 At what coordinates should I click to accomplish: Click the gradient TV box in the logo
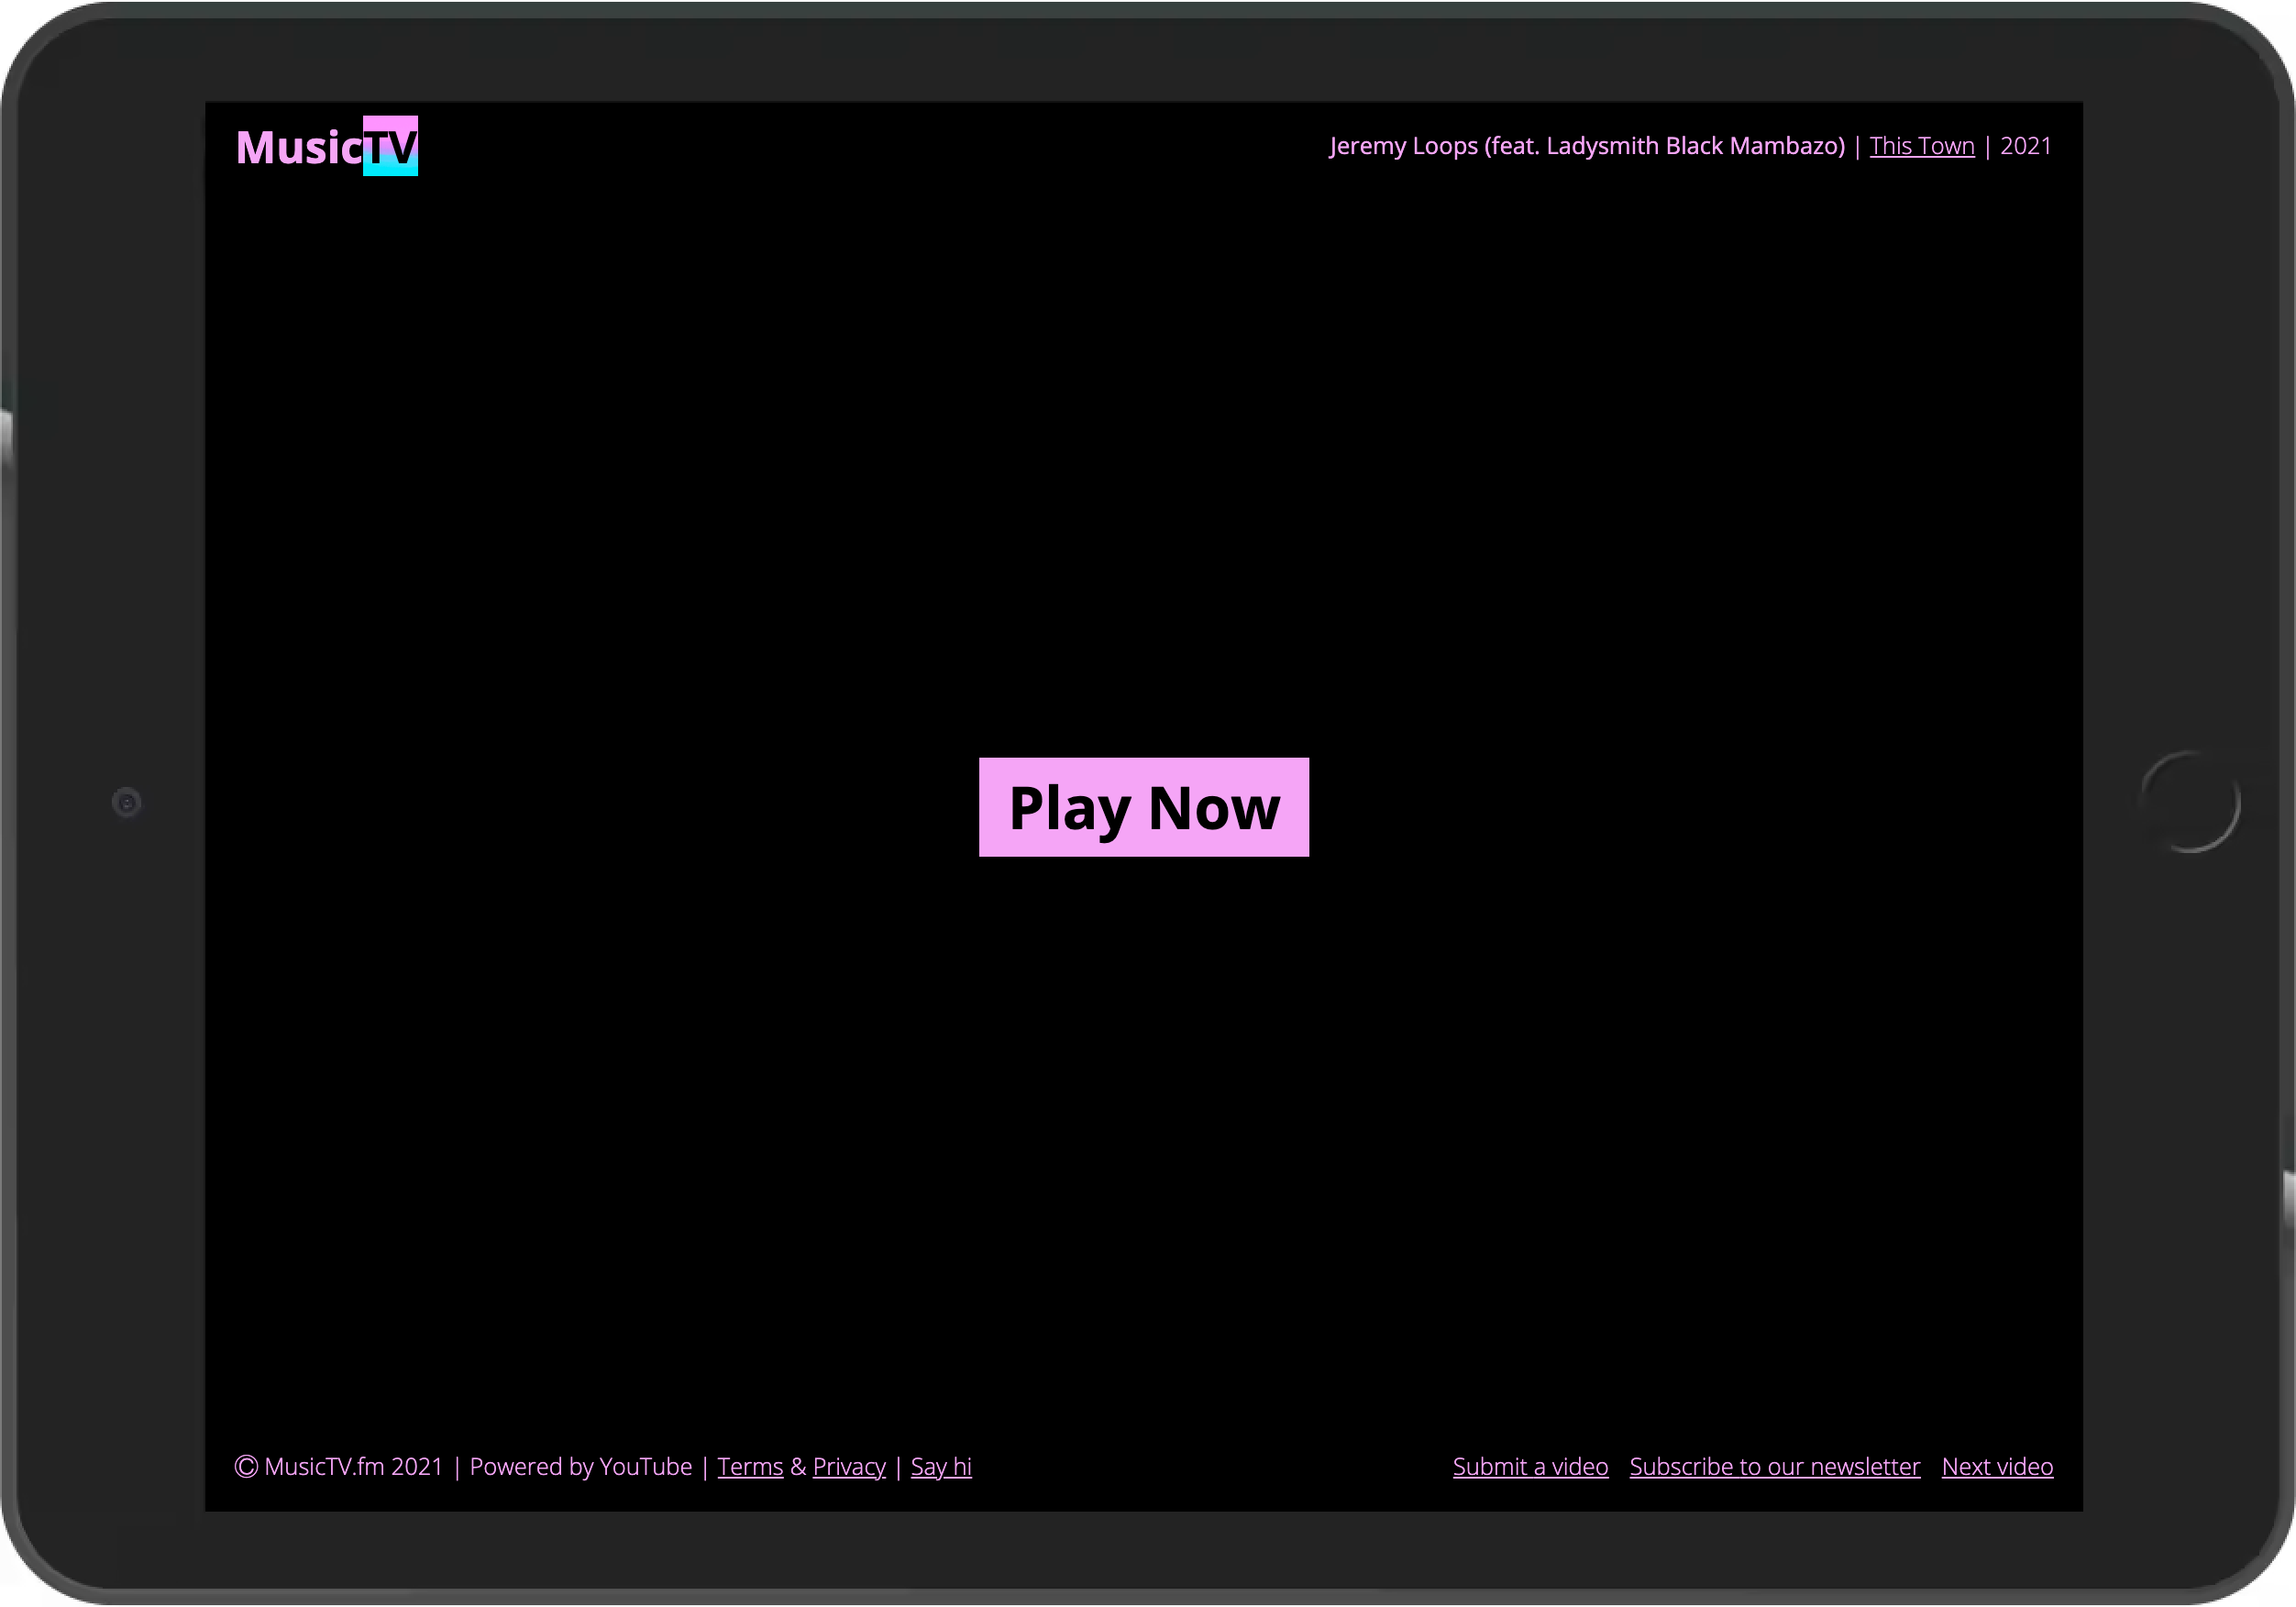click(392, 146)
